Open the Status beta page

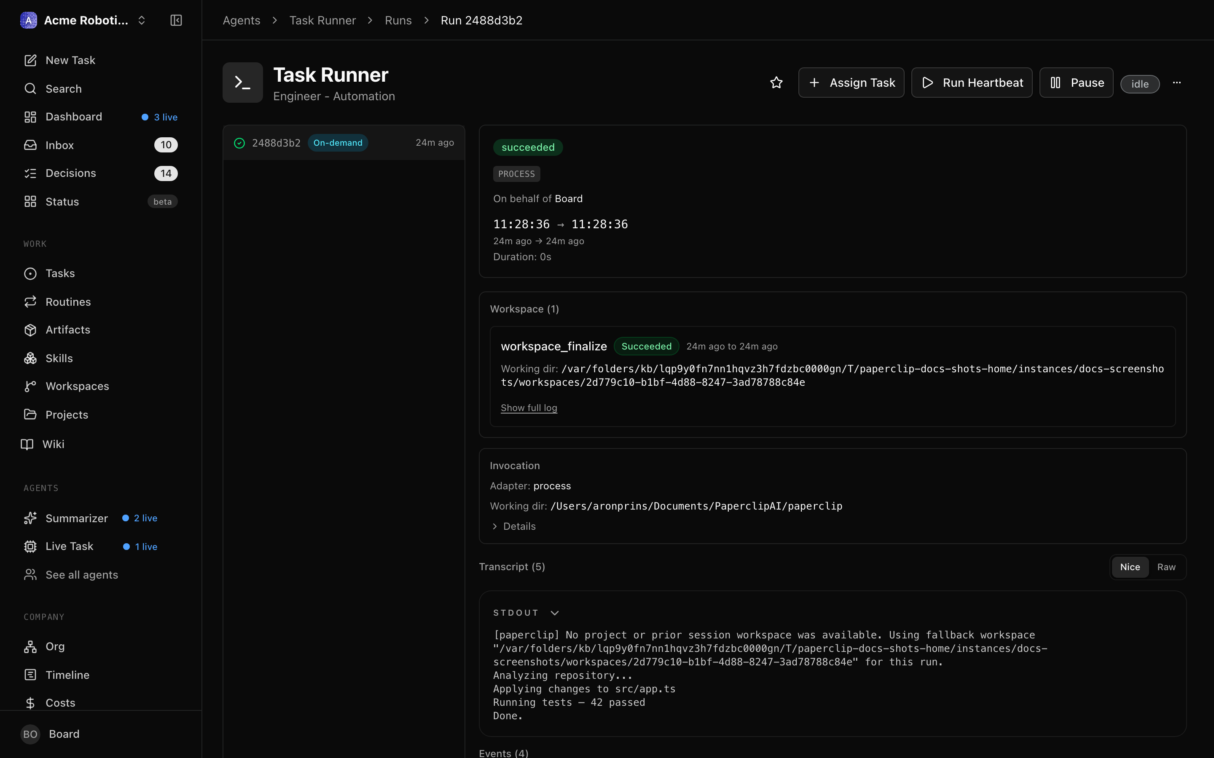(x=101, y=202)
